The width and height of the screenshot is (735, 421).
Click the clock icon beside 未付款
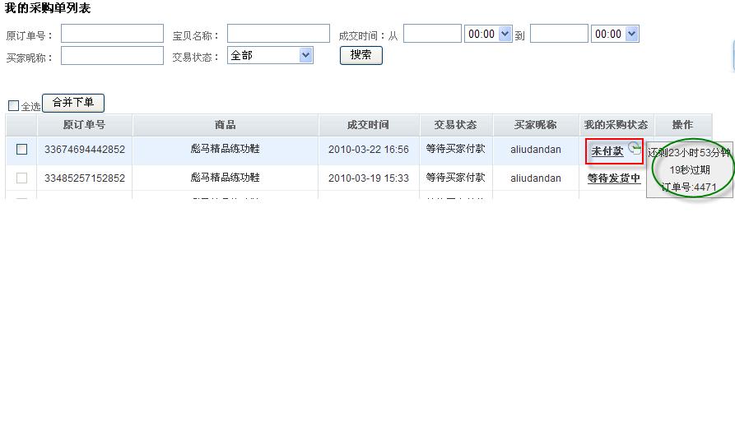pyautogui.click(x=634, y=148)
